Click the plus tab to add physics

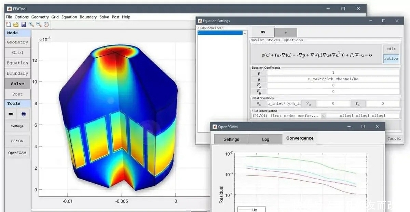[x=286, y=32]
